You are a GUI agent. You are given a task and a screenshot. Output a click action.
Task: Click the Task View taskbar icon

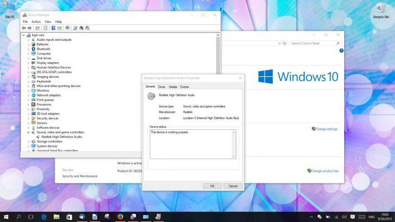pos(30,217)
